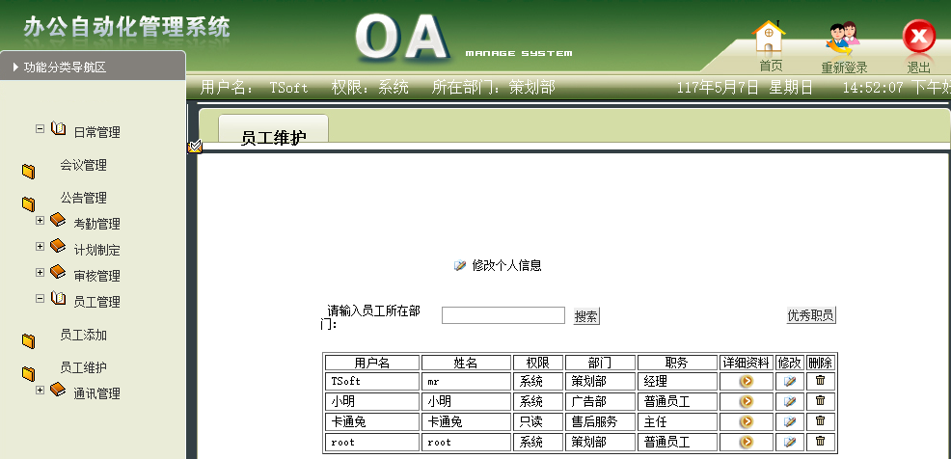Click the 广告部 department cell
This screenshot has width=951, height=459.
click(x=600, y=401)
